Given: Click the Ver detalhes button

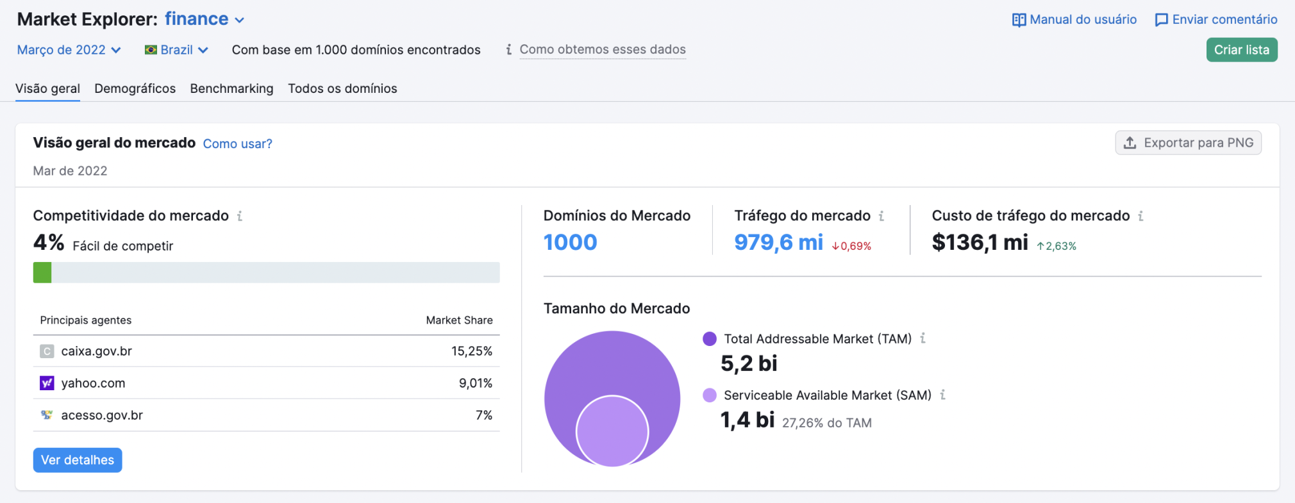Looking at the screenshot, I should [78, 460].
